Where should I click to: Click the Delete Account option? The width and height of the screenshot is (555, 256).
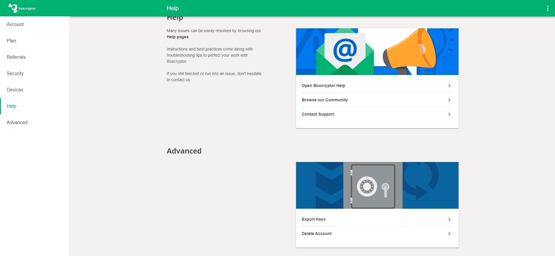point(377,234)
